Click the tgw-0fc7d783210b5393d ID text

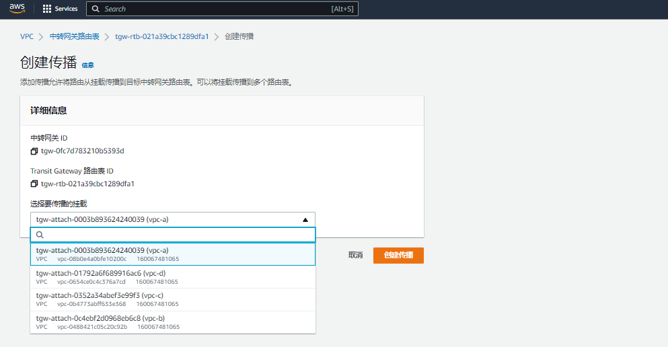pos(83,151)
